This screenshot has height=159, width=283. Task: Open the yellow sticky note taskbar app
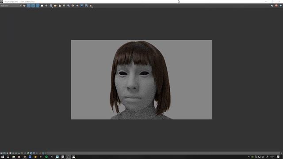pos(35,157)
